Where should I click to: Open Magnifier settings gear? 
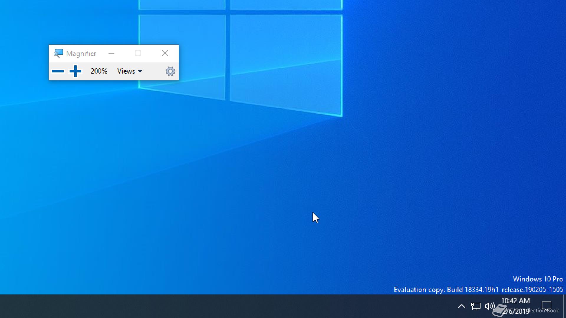pyautogui.click(x=170, y=71)
